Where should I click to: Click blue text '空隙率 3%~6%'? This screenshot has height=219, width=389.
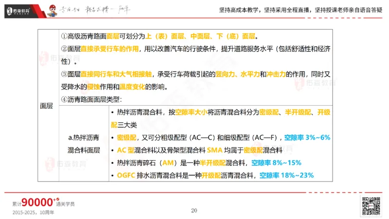point(307,138)
